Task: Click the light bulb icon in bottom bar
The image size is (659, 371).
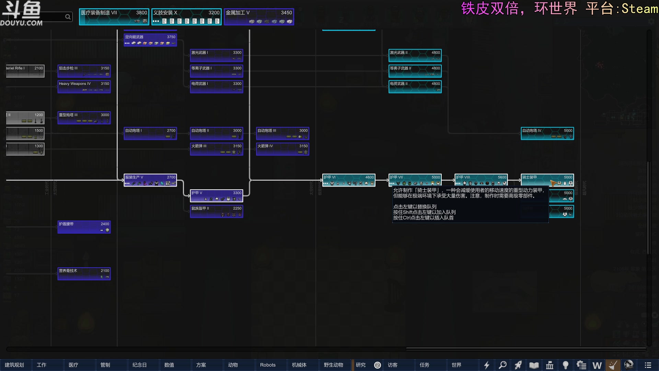Action: [x=566, y=365]
